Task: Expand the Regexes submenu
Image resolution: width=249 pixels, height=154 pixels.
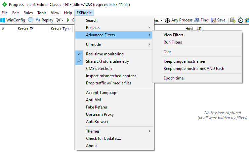Action: click(x=114, y=28)
